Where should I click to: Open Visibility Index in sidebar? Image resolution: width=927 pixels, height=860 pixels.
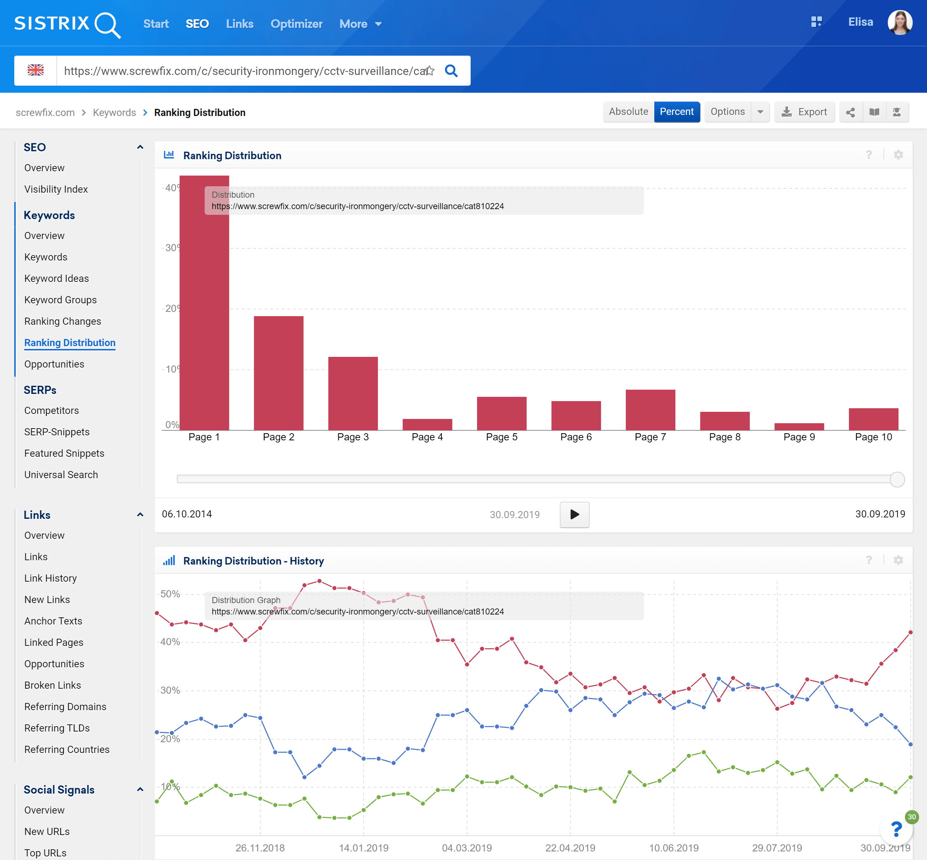[x=56, y=189]
